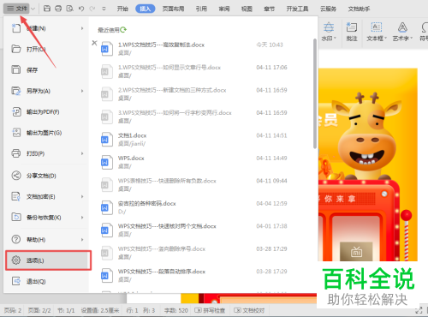Expand the 文档加密(E) submenu arrow

click(x=82, y=196)
